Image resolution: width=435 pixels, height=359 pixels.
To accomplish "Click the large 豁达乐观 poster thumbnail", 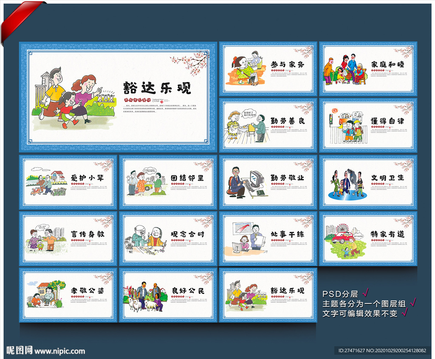I will [118, 97].
